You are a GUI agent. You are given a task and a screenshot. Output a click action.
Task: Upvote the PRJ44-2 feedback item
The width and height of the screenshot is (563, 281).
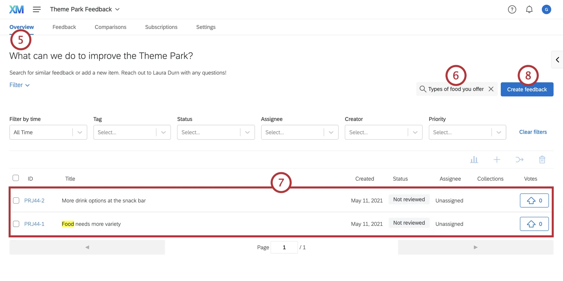click(x=534, y=200)
